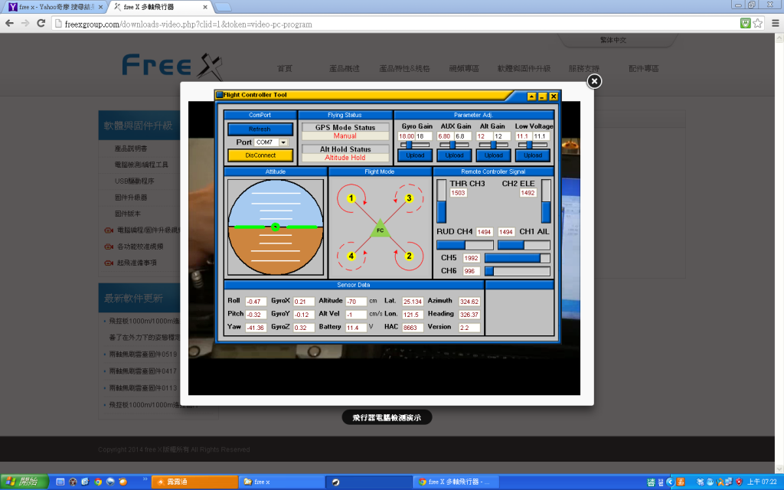Click Upload under Alt Gain
The width and height of the screenshot is (784, 490).
(x=494, y=155)
